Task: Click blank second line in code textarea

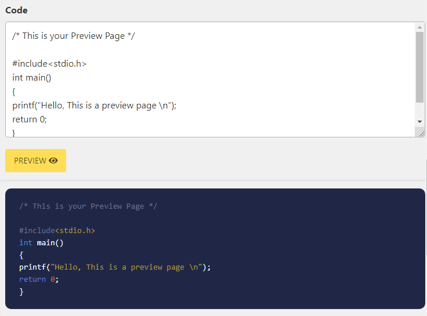Action: click(x=209, y=50)
